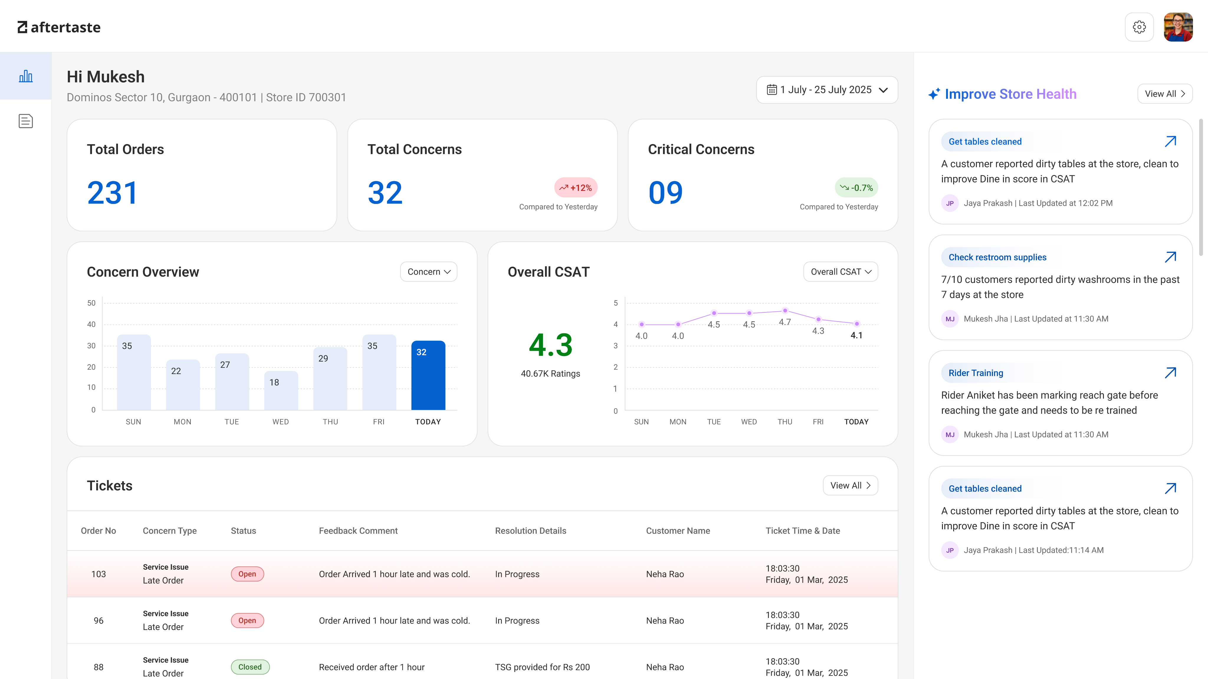Open the settings gear icon
Viewport: 1208px width, 679px height.
coord(1139,27)
